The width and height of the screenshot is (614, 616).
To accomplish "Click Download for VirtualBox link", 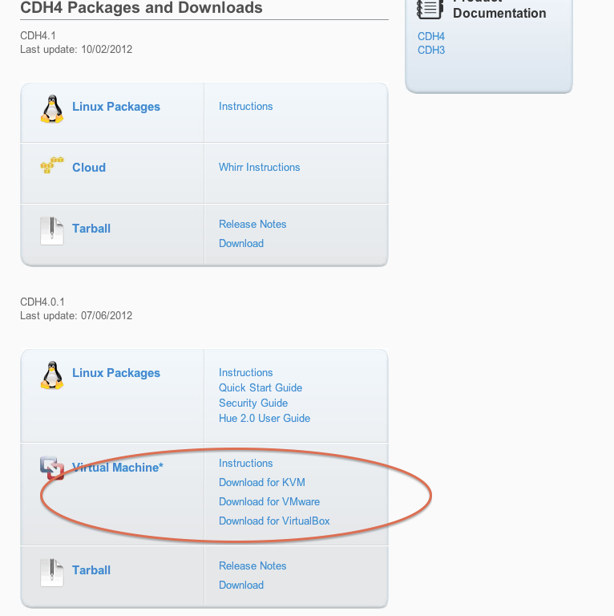I will [x=274, y=521].
